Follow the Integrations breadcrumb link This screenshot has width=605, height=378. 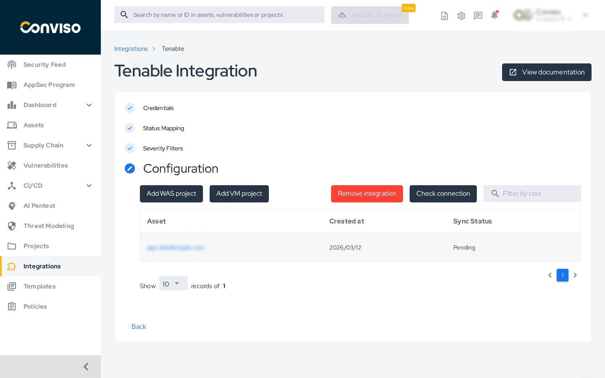pyautogui.click(x=131, y=49)
